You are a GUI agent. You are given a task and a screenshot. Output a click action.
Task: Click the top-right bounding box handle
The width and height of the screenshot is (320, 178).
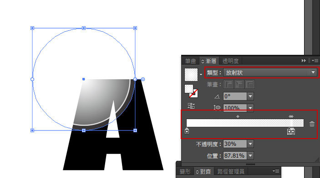(135, 28)
